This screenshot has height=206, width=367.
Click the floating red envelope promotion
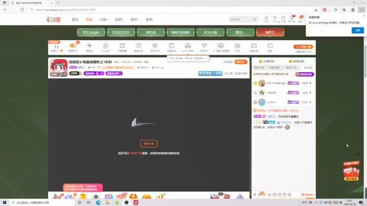(351, 171)
